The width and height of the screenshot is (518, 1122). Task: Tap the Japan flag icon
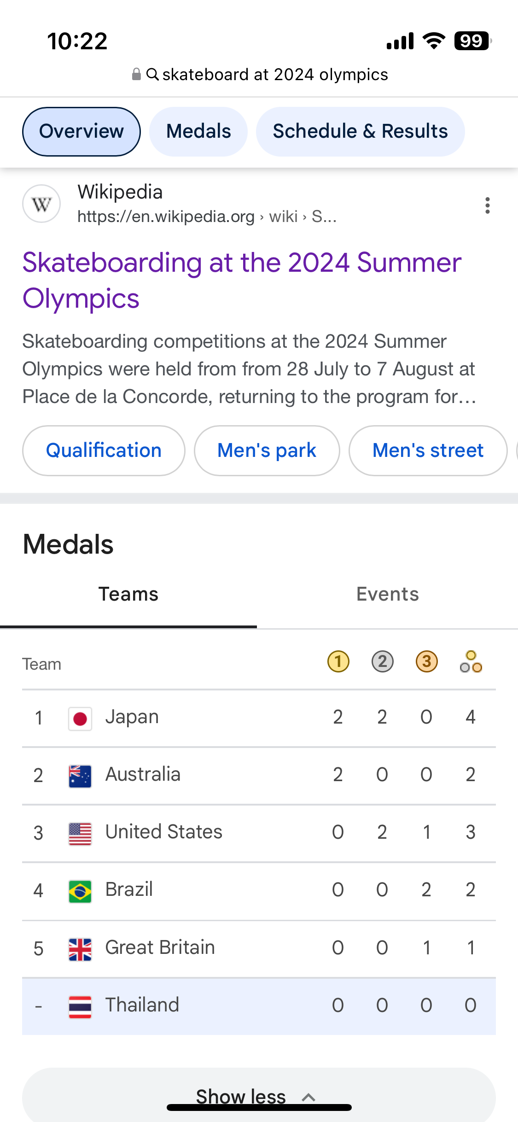pos(80,719)
